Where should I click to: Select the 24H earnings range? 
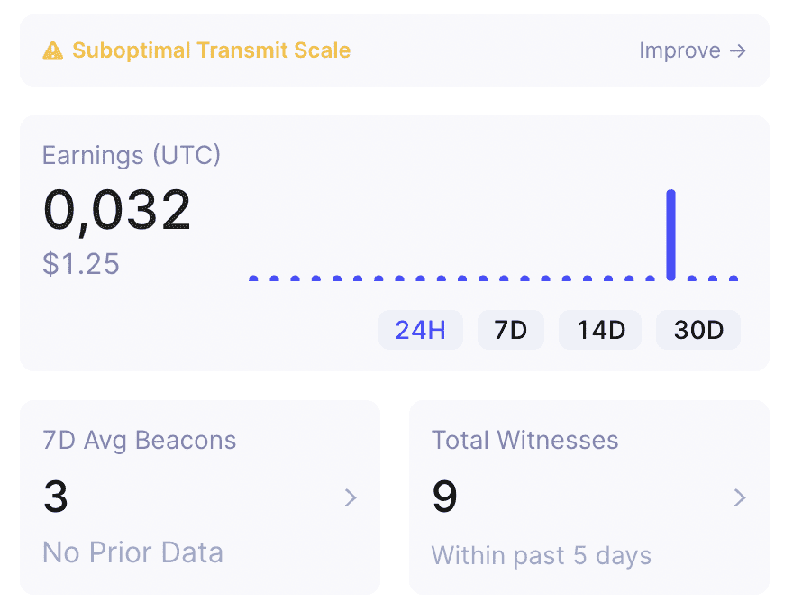(421, 330)
